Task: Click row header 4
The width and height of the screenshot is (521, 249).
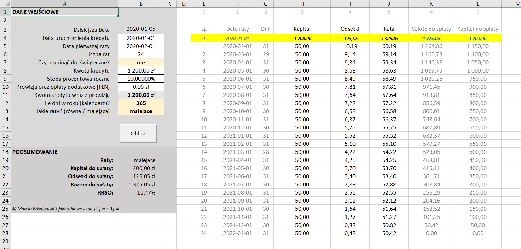Action: click(5, 38)
